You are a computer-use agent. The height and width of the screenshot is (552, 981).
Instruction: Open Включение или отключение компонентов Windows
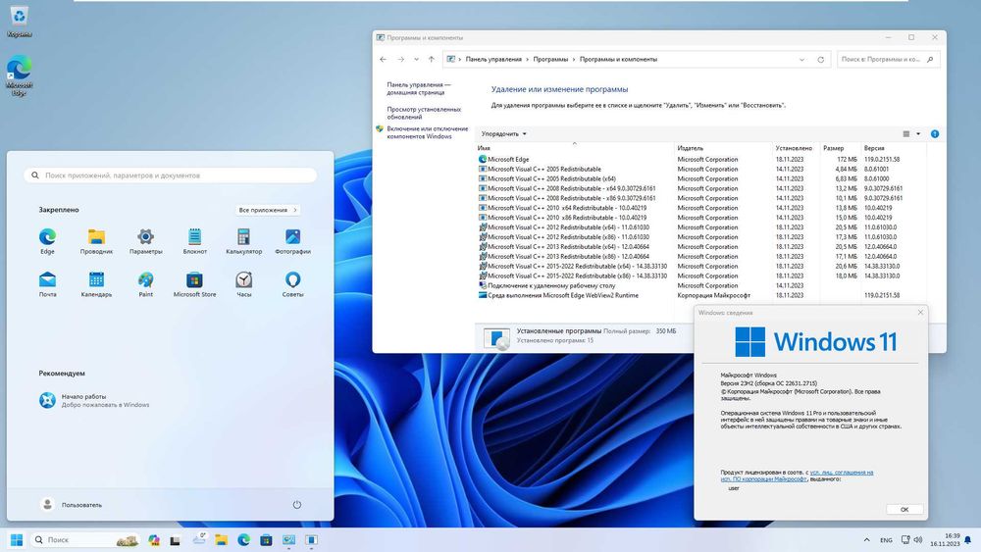click(x=428, y=132)
